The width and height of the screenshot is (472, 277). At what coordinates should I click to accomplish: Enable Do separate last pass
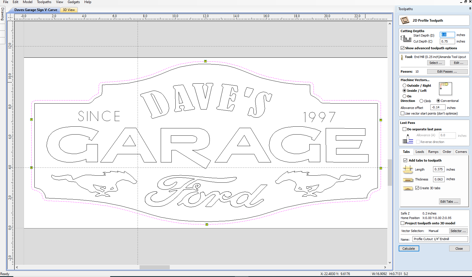405,129
